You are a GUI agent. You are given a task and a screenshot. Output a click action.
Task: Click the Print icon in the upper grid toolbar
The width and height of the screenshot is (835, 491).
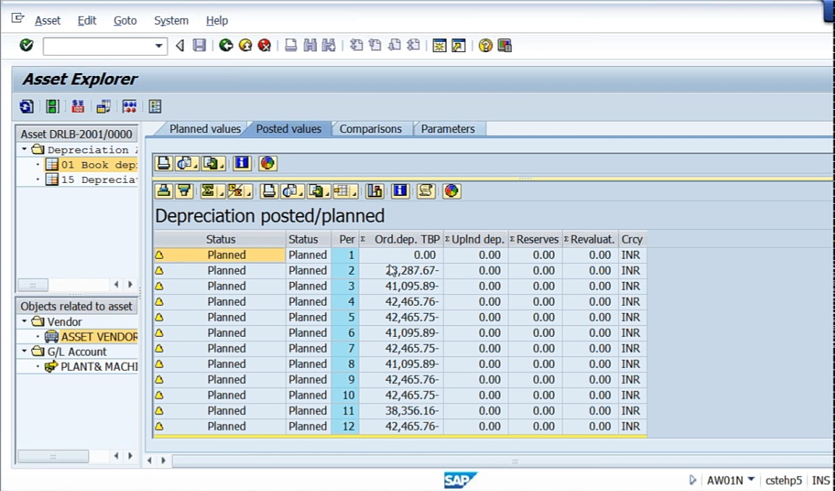click(164, 163)
